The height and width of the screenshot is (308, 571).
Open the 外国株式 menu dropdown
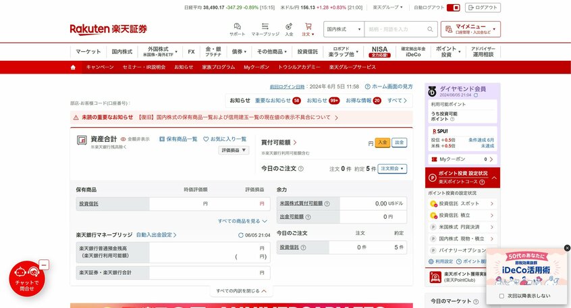[160, 52]
